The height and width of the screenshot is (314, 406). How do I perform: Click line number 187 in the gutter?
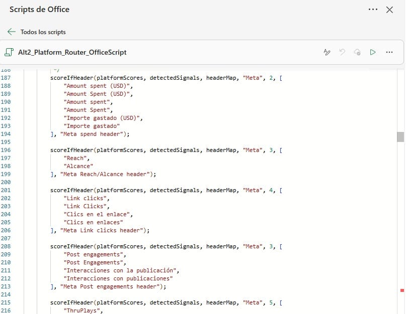tap(6, 78)
